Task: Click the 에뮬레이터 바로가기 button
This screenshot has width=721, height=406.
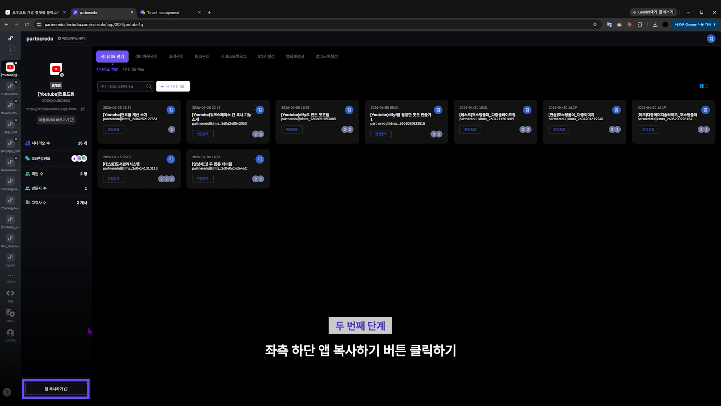Action: tap(56, 120)
